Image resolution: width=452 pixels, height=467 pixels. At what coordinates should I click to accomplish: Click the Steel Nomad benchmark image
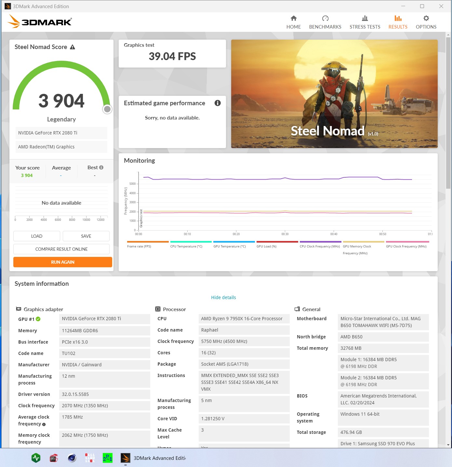[334, 94]
